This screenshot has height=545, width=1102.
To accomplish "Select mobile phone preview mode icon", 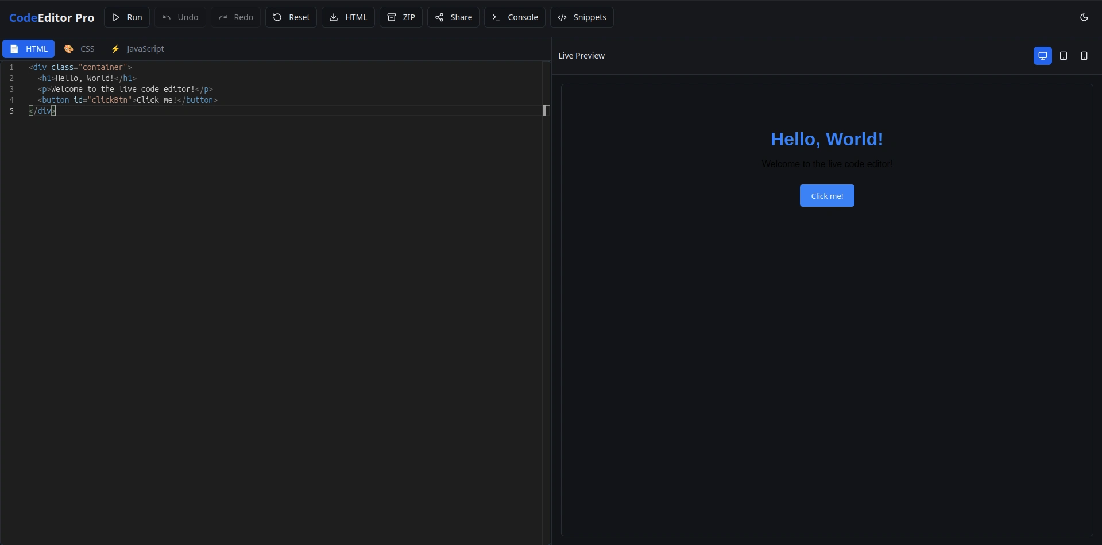I will (1084, 56).
